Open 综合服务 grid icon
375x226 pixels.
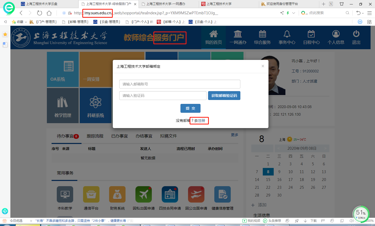pyautogui.click(x=262, y=34)
